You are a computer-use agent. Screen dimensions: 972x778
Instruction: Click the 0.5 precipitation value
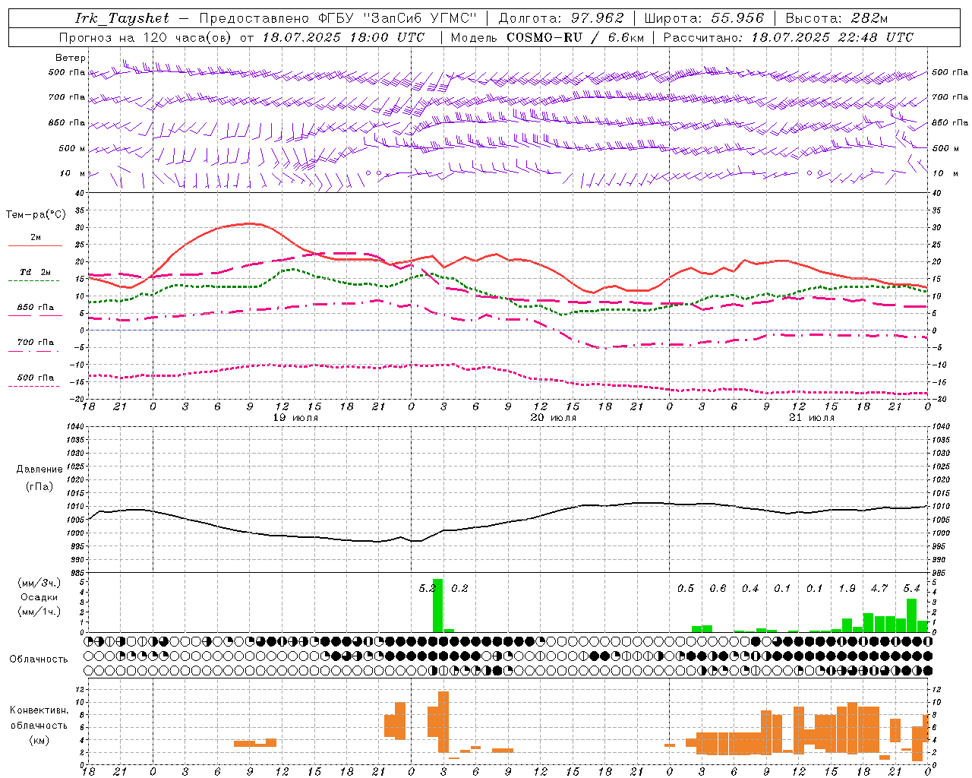point(686,588)
